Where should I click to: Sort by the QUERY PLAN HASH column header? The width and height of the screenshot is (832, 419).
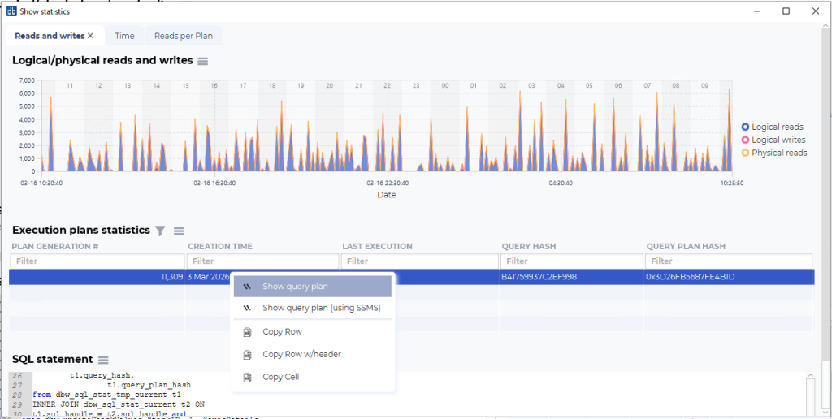686,247
